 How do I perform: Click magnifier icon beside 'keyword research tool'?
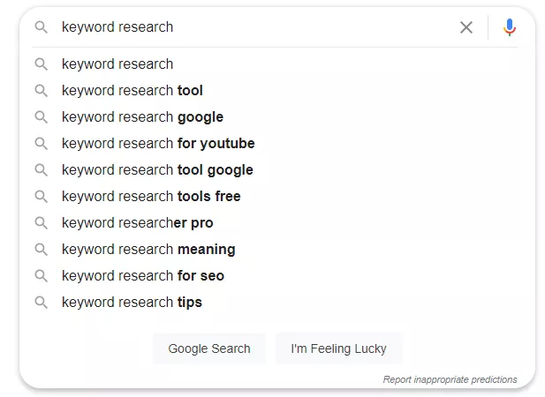[41, 91]
